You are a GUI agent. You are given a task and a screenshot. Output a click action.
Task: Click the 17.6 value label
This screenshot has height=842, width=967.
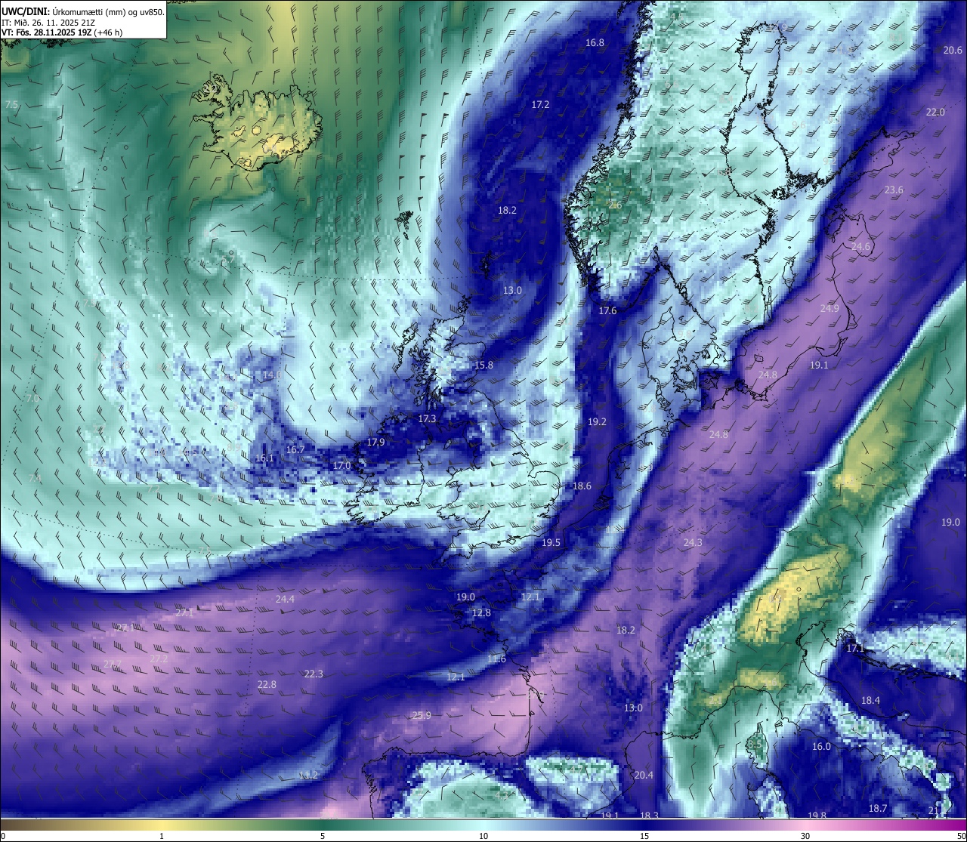[x=607, y=311]
